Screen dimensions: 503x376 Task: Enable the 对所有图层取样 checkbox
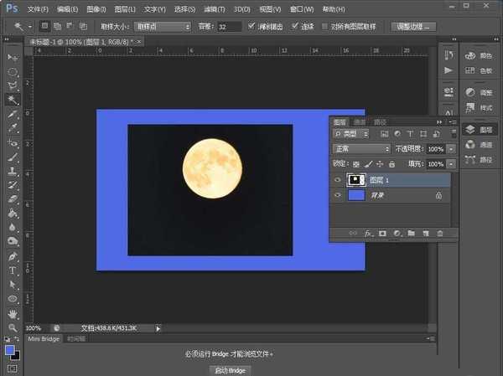(326, 27)
